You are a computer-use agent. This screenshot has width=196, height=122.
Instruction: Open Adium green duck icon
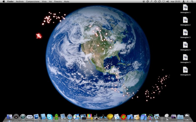(x=56, y=117)
